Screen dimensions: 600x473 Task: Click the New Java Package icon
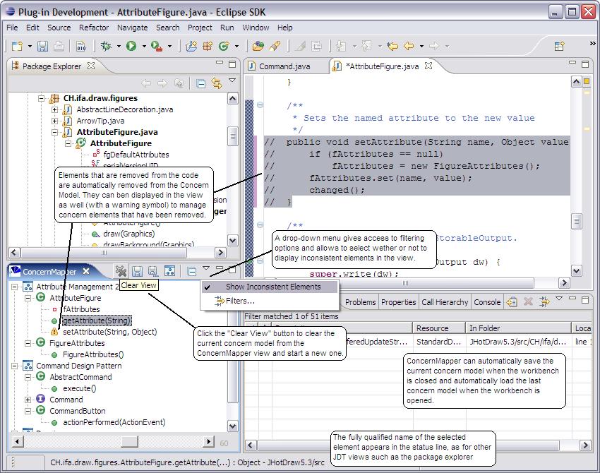[x=208, y=47]
